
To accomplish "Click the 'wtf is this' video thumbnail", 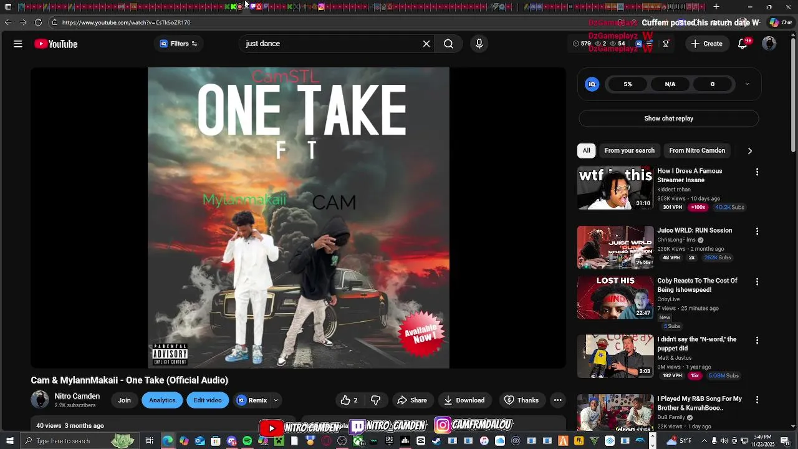I will tap(615, 188).
